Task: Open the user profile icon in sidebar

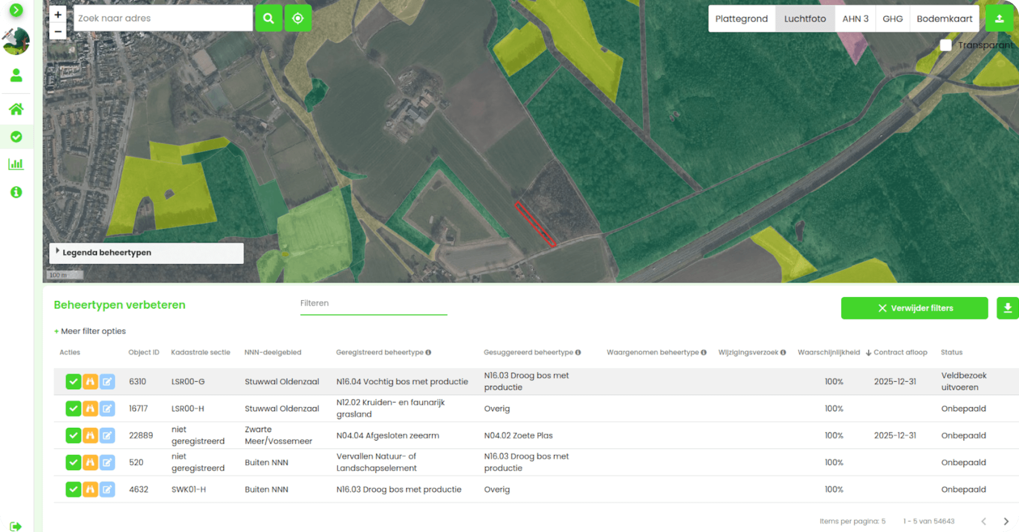Action: click(x=16, y=76)
